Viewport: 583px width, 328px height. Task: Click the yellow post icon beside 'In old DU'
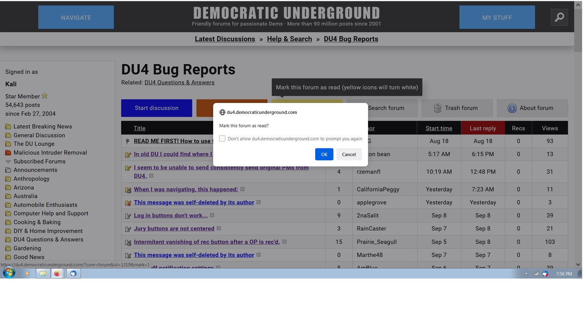pos(128,154)
